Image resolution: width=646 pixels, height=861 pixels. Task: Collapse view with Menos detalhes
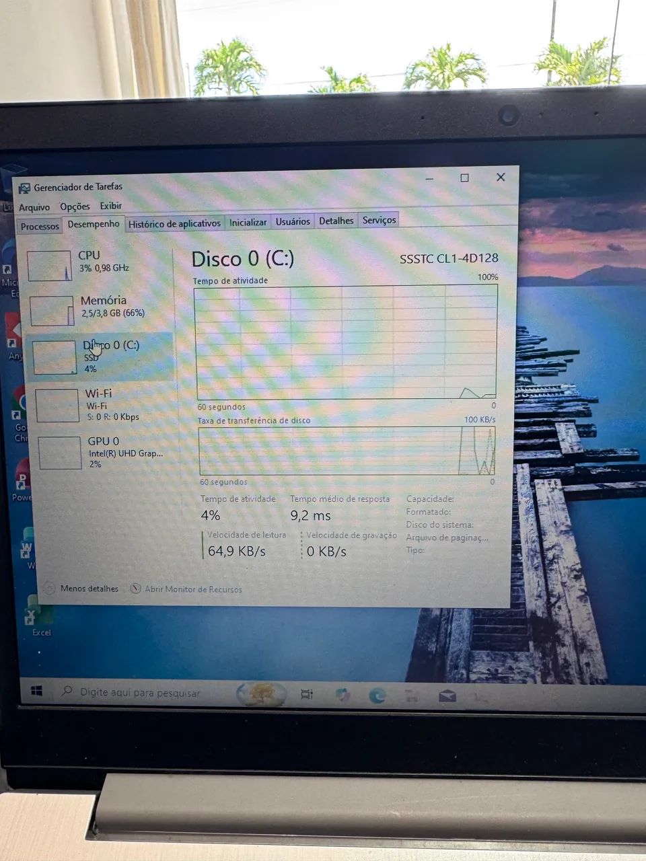[x=81, y=589]
